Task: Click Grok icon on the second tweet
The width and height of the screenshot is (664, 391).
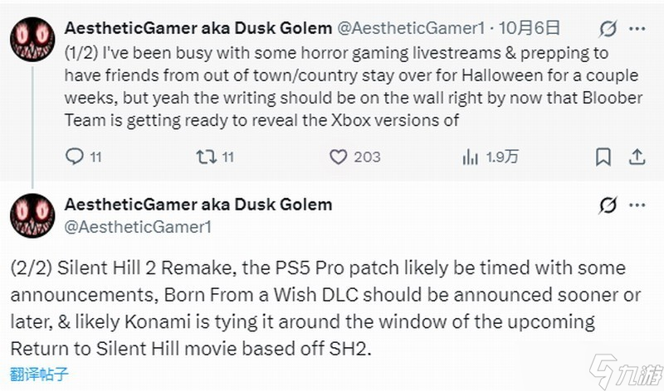Action: click(x=608, y=205)
